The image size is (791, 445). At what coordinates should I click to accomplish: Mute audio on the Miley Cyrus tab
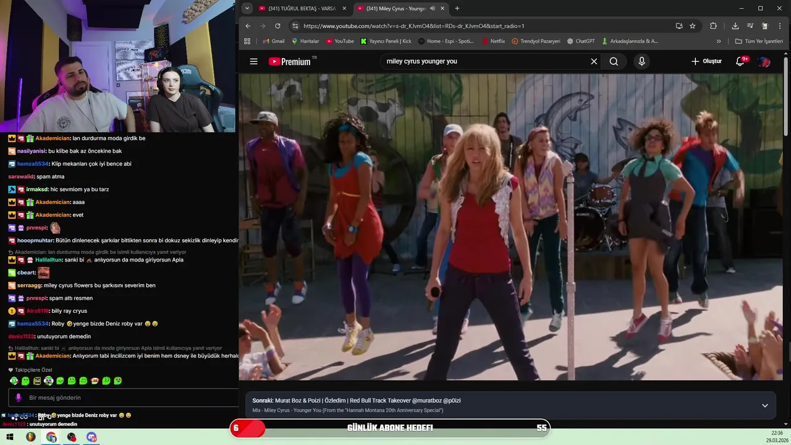[433, 9]
